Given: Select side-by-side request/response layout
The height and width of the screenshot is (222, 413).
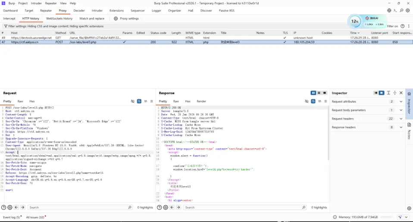Looking at the screenshot, I should pyautogui.click(x=313, y=93).
